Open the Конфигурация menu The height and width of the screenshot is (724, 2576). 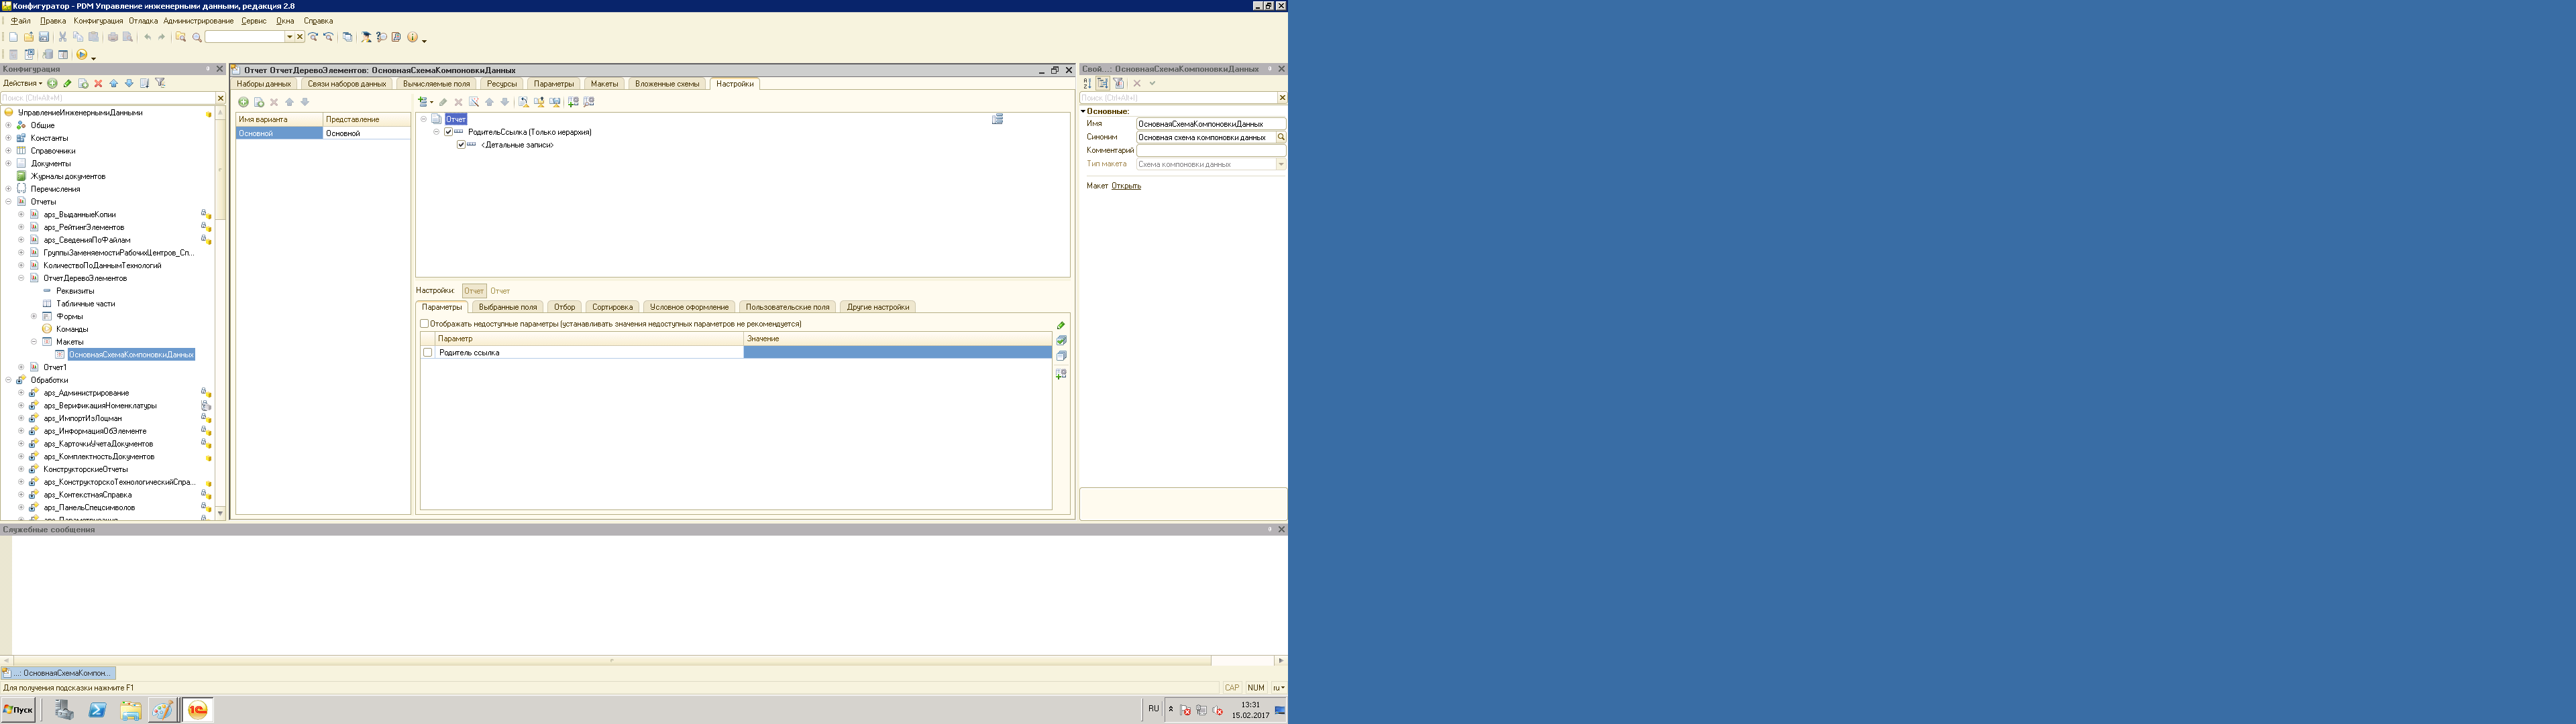pyautogui.click(x=98, y=21)
